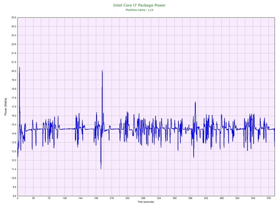
Task: Click the 252 tick on time axis
Action: [127, 198]
